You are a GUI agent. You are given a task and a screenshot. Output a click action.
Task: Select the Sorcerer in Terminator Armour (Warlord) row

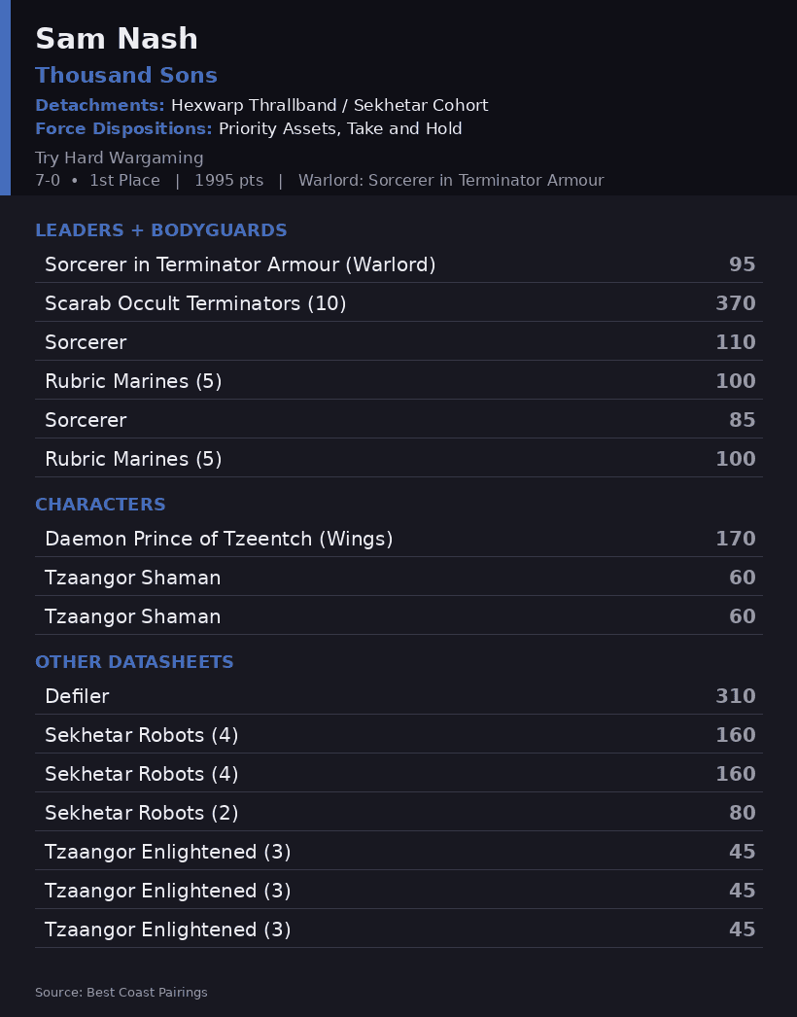point(398,264)
